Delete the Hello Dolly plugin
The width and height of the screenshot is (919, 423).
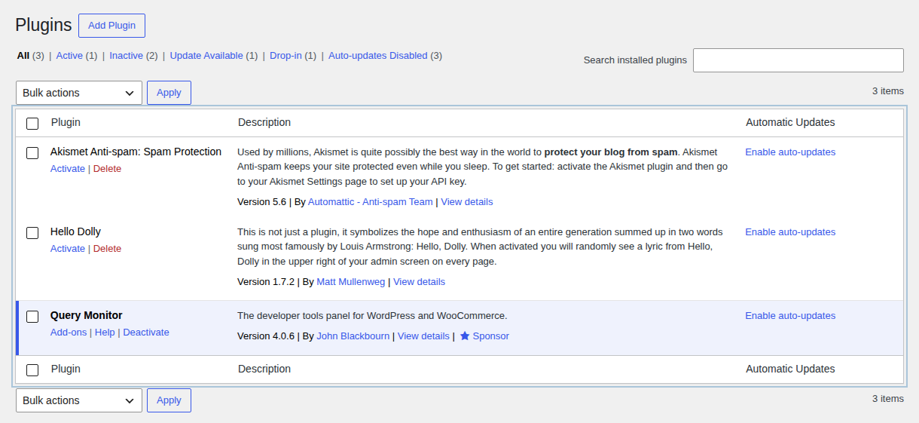click(x=107, y=249)
